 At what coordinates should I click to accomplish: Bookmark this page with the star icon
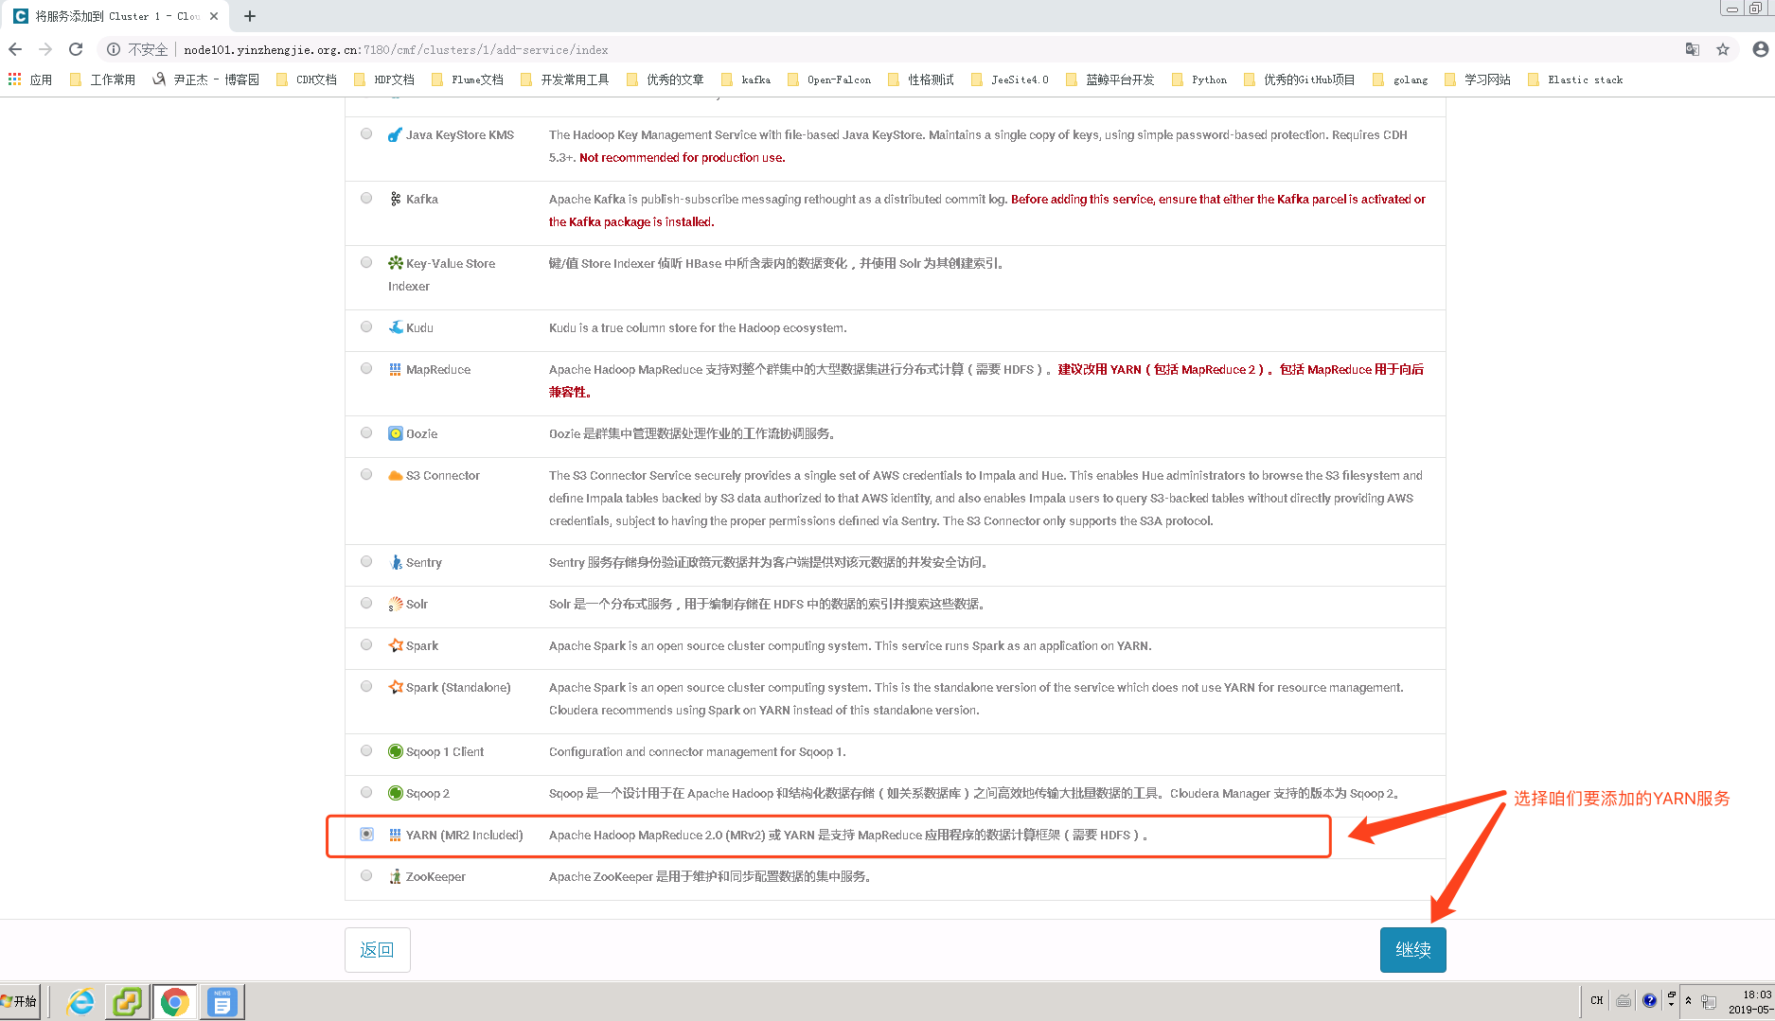pyautogui.click(x=1723, y=49)
